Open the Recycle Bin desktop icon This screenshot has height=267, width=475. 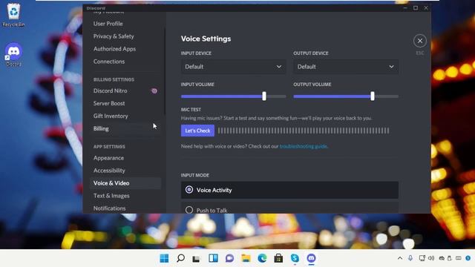tap(13, 15)
